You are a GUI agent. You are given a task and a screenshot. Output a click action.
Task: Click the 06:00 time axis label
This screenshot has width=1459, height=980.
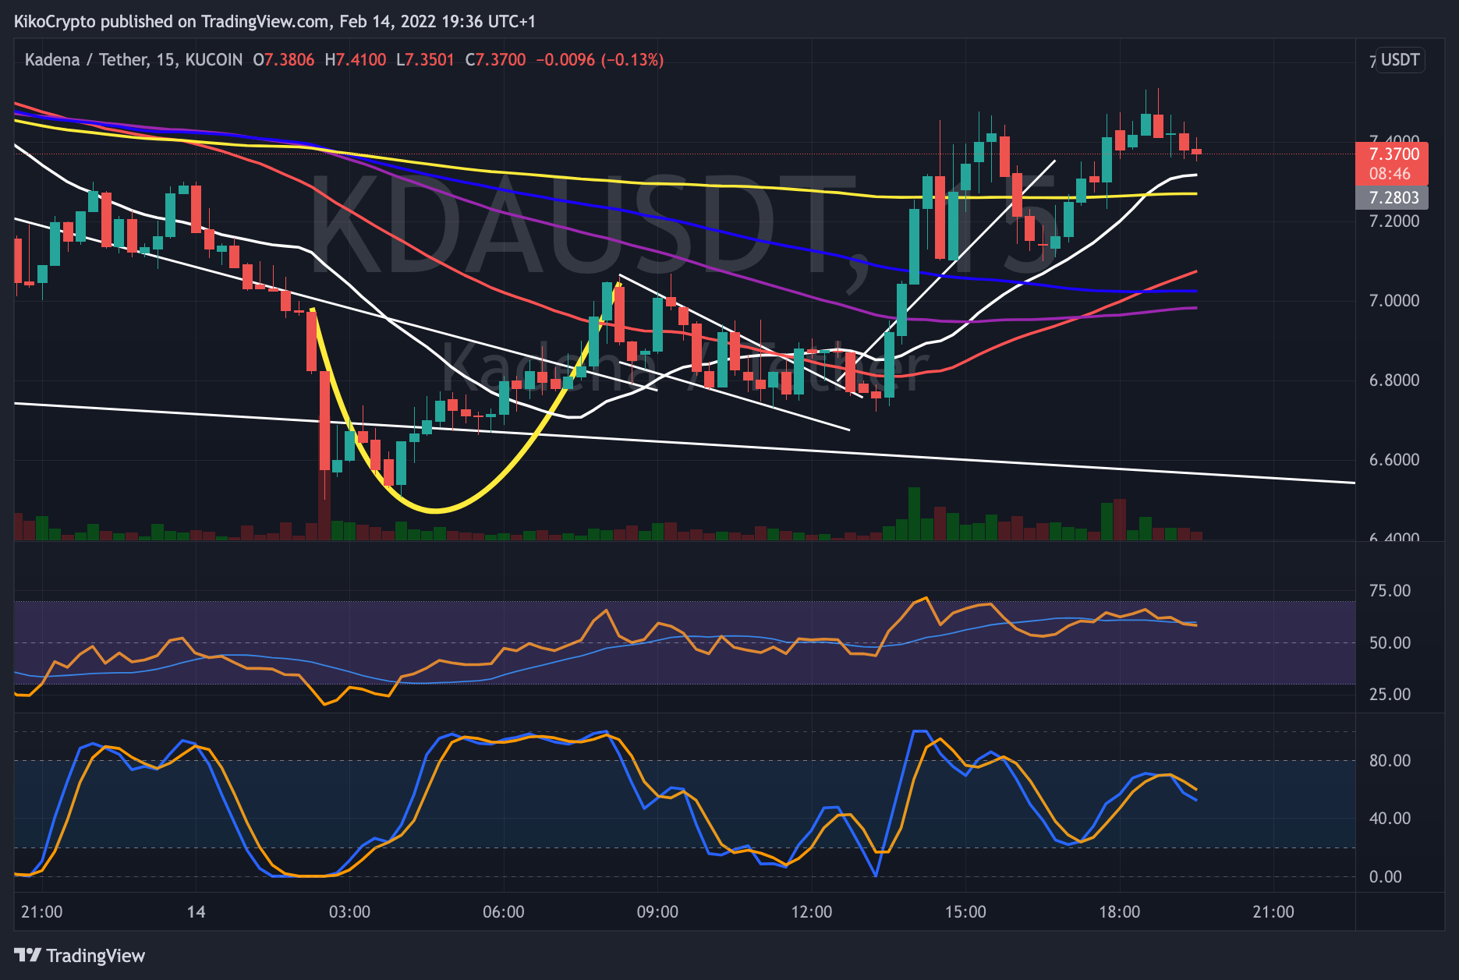tap(504, 911)
